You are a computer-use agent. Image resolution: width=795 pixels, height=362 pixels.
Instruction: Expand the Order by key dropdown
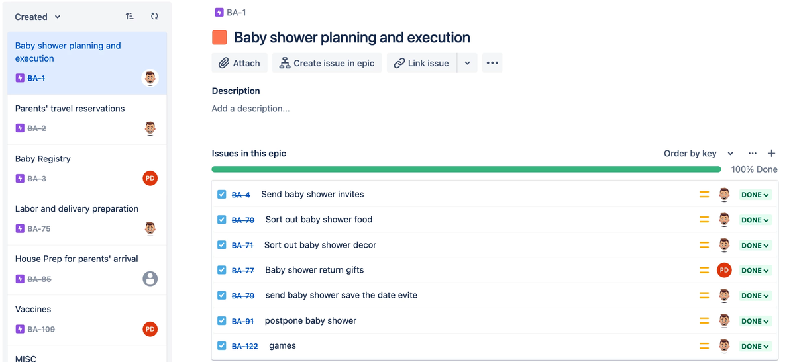point(698,153)
